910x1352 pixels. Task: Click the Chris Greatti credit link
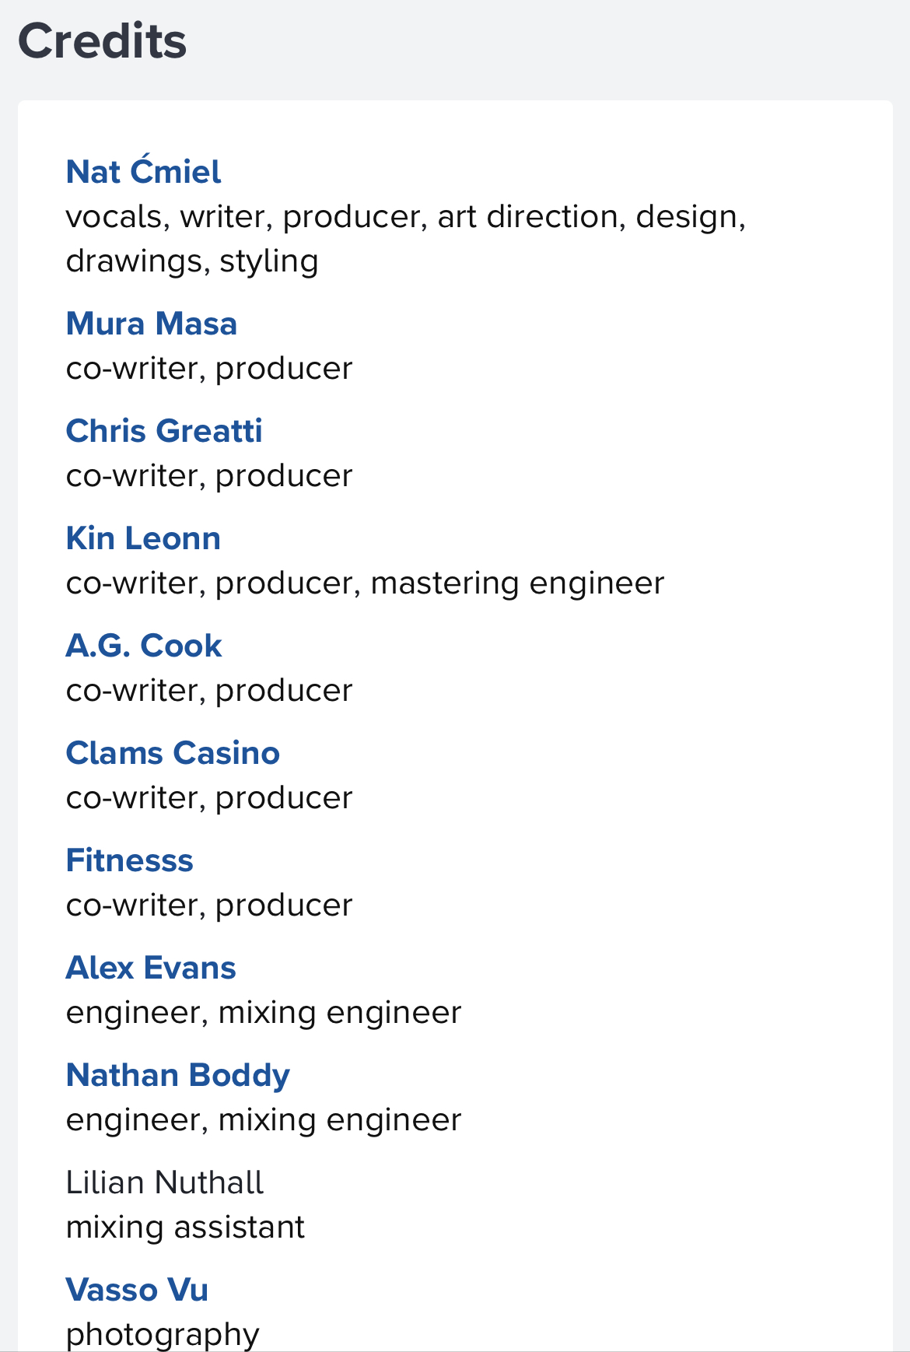pyautogui.click(x=163, y=431)
